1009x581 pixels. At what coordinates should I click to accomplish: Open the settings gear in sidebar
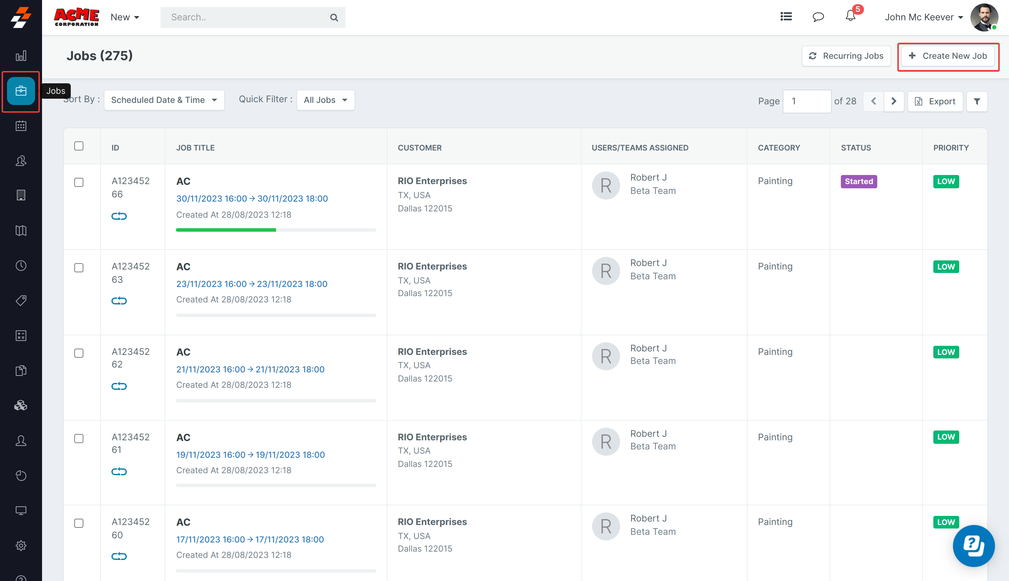click(21, 546)
